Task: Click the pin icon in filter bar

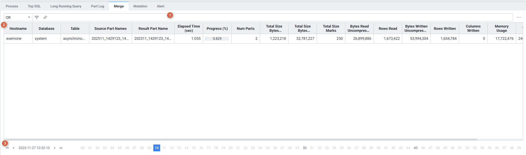Action: (45, 17)
